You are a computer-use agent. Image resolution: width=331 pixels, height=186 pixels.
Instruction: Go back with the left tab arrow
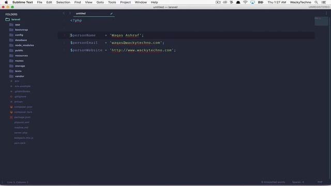point(64,13)
